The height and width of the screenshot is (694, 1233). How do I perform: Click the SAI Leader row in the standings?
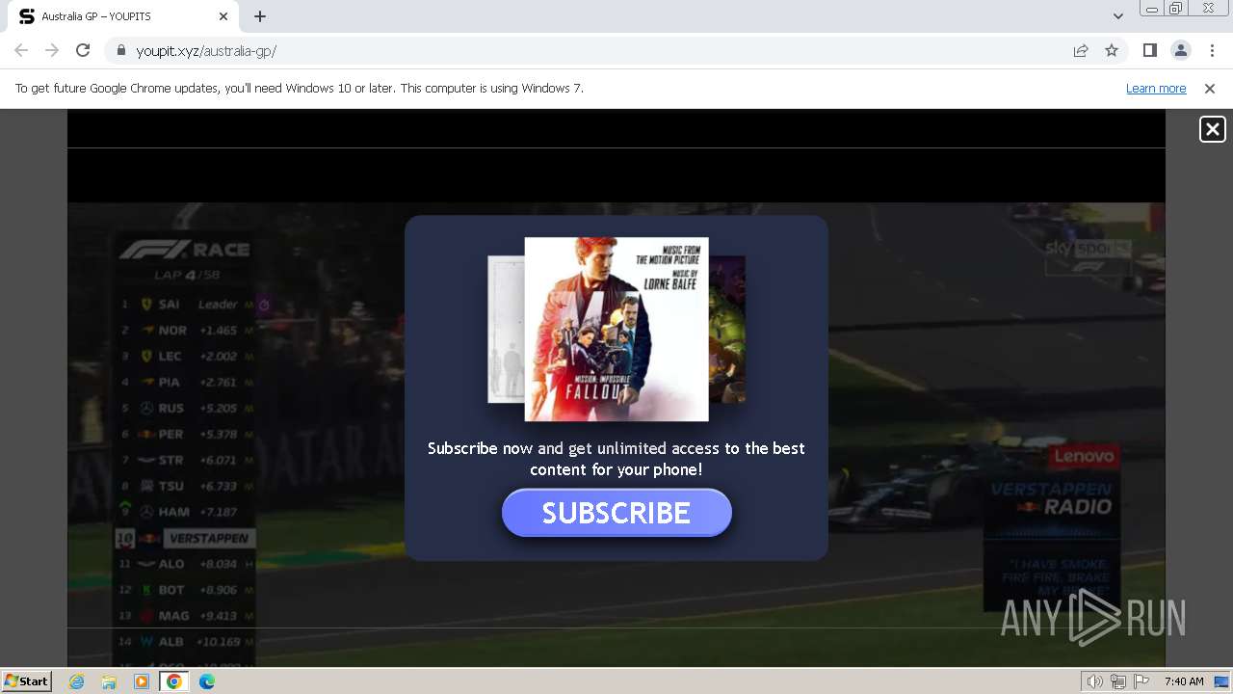tap(185, 304)
